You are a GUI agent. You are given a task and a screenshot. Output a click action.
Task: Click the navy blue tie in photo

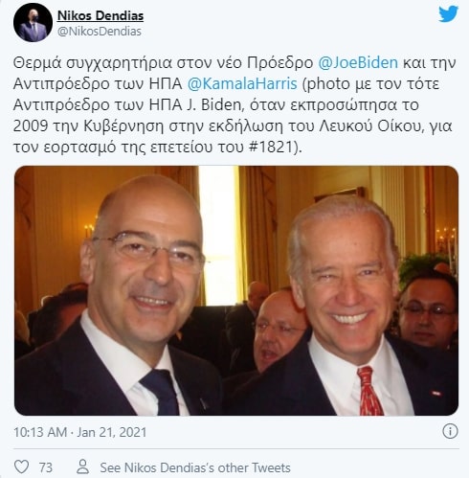click(x=161, y=392)
